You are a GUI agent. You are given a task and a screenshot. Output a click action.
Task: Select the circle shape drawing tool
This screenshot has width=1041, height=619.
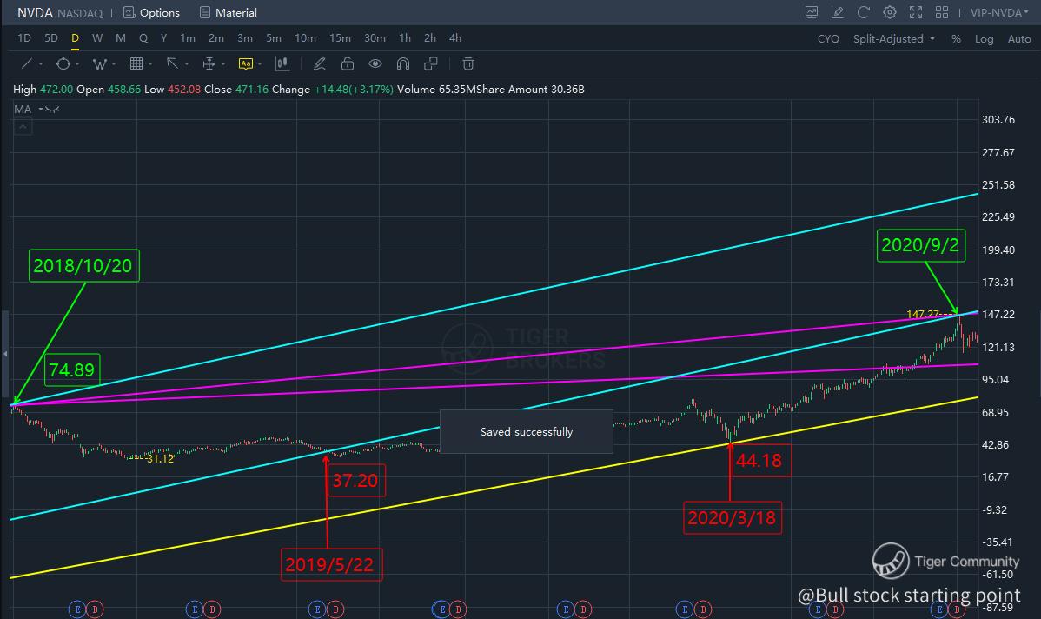click(x=63, y=63)
